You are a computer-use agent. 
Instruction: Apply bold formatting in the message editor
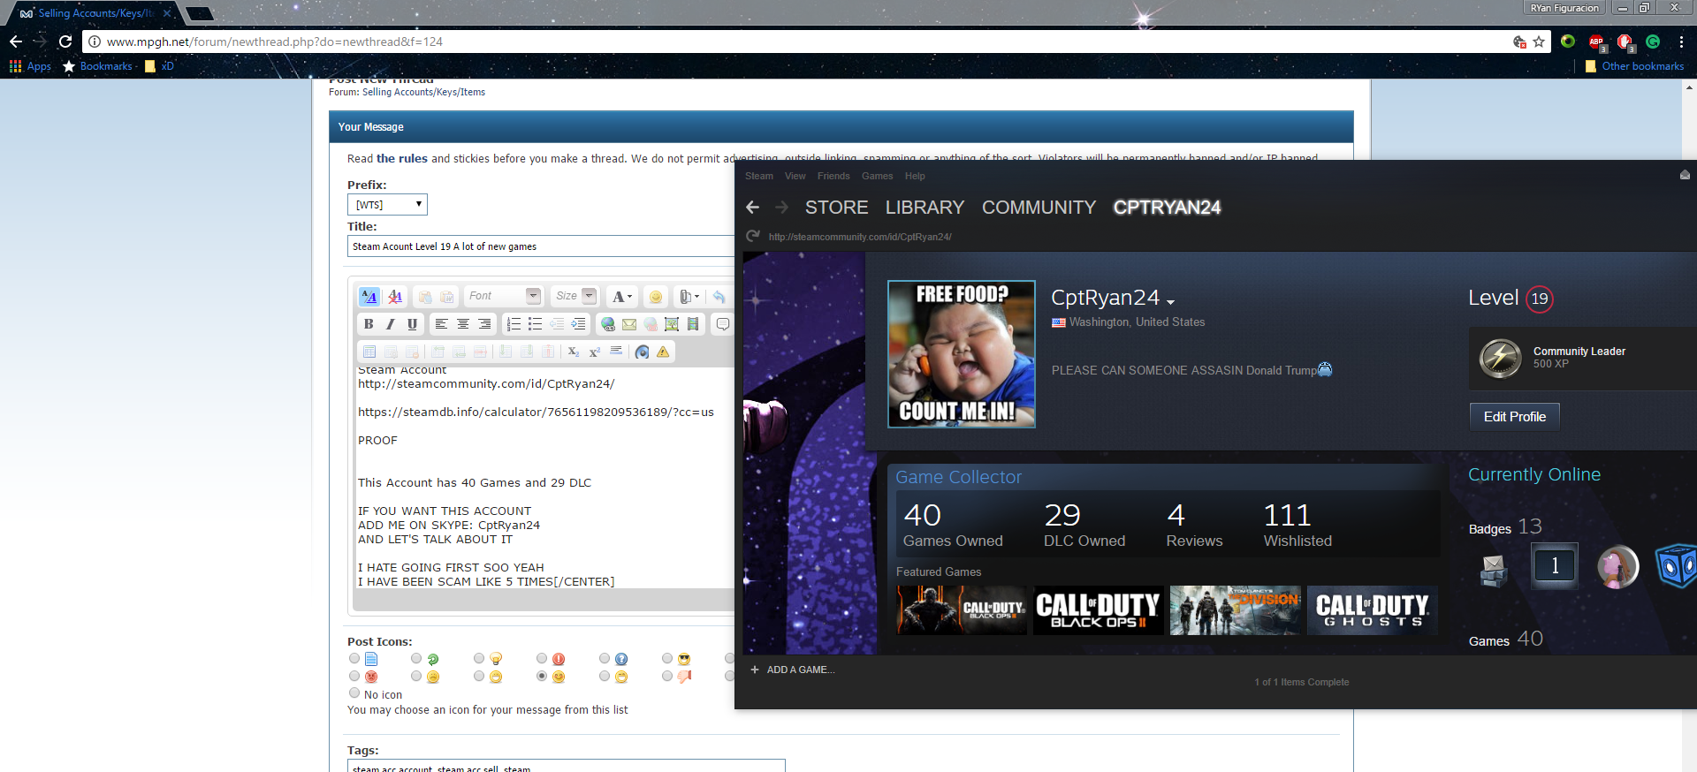(x=369, y=324)
